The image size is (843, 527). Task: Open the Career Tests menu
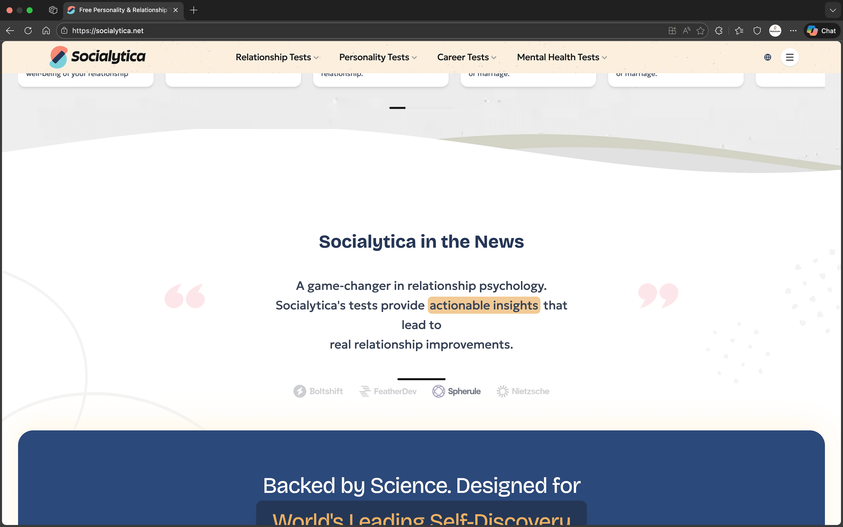(x=466, y=57)
